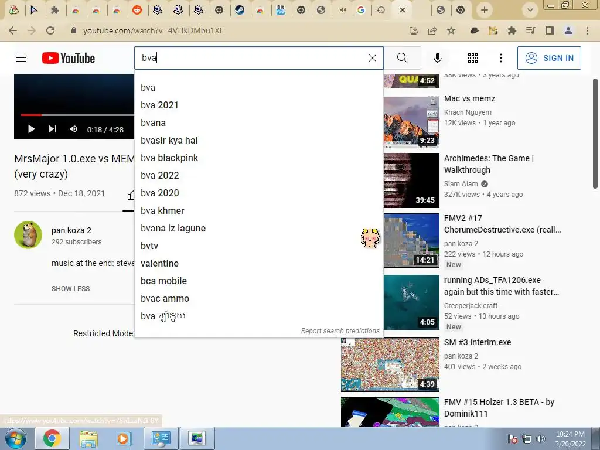Clear the search box with the X

click(372, 58)
